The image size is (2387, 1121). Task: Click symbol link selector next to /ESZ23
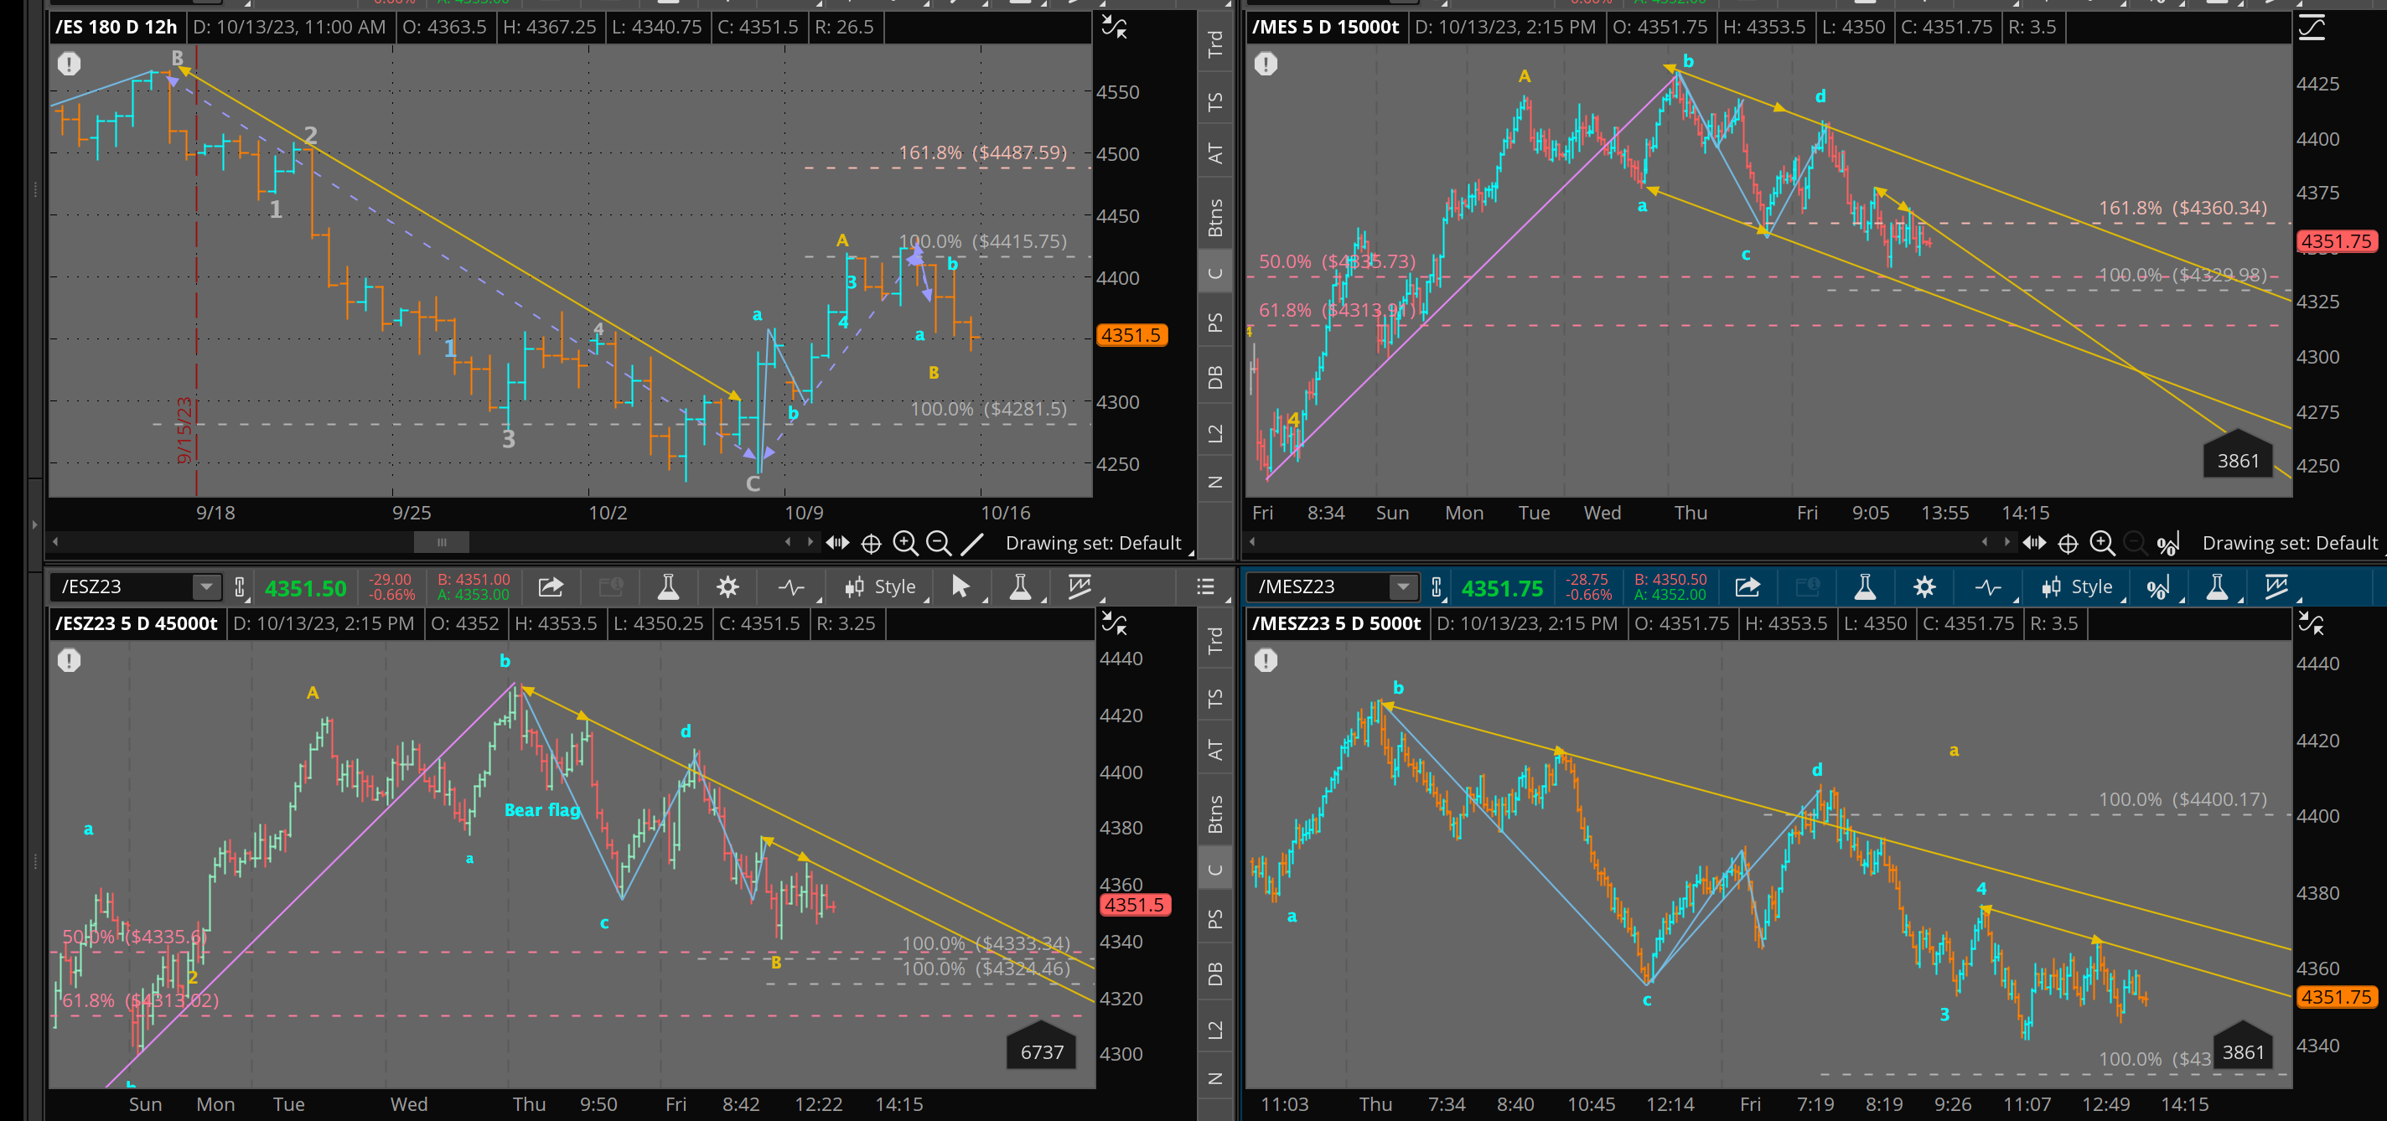[x=239, y=586]
